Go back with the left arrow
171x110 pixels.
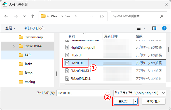6,16
